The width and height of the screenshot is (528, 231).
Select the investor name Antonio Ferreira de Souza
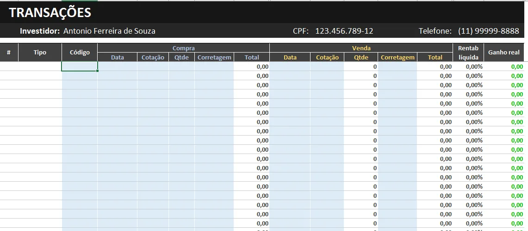pyautogui.click(x=109, y=31)
